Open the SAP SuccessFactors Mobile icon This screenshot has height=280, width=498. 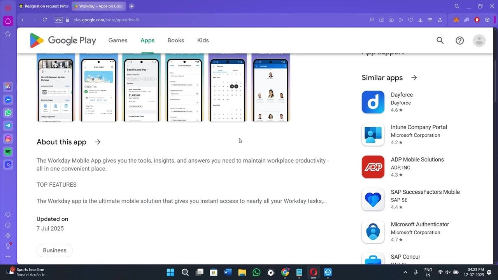[x=373, y=199]
